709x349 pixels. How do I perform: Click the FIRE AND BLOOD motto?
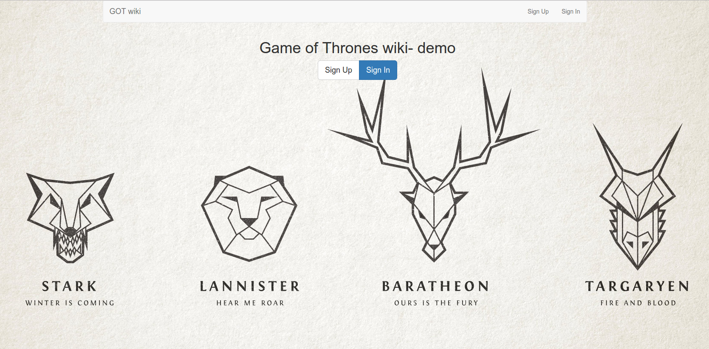click(638, 303)
